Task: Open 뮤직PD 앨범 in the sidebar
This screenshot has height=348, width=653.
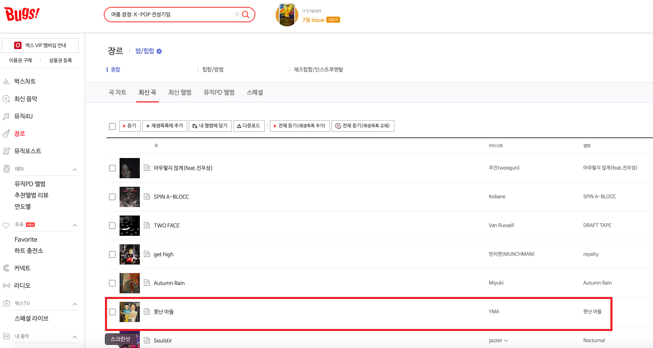Action: point(30,184)
